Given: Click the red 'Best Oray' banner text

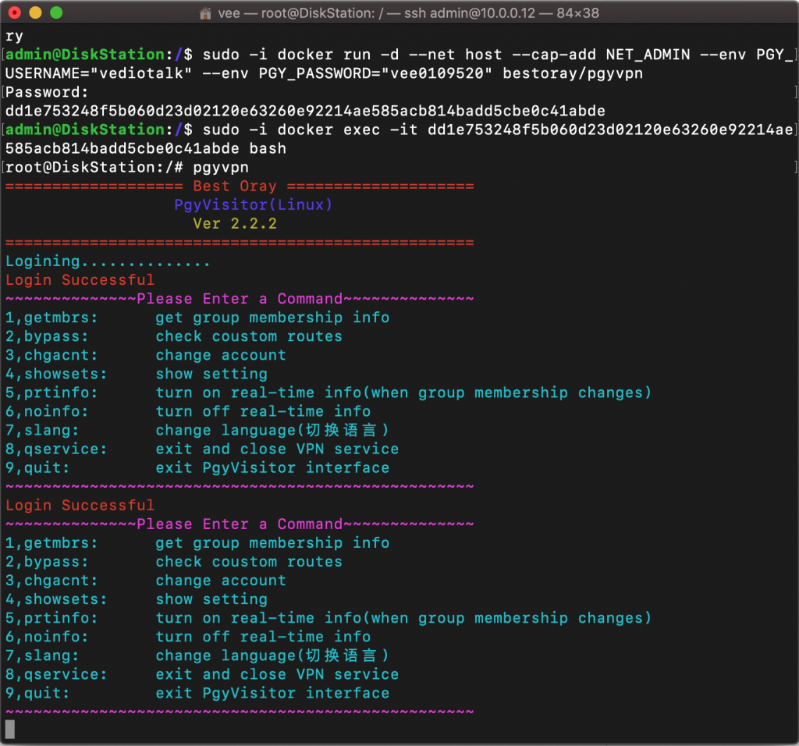Looking at the screenshot, I should coord(235,186).
